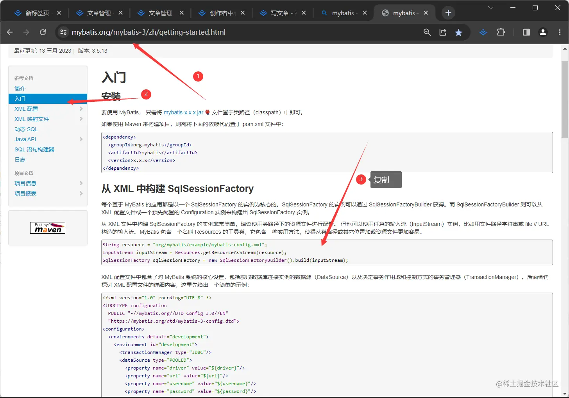Open the 日志 sidebar link
Image resolution: width=569 pixels, height=398 pixels.
20,160
